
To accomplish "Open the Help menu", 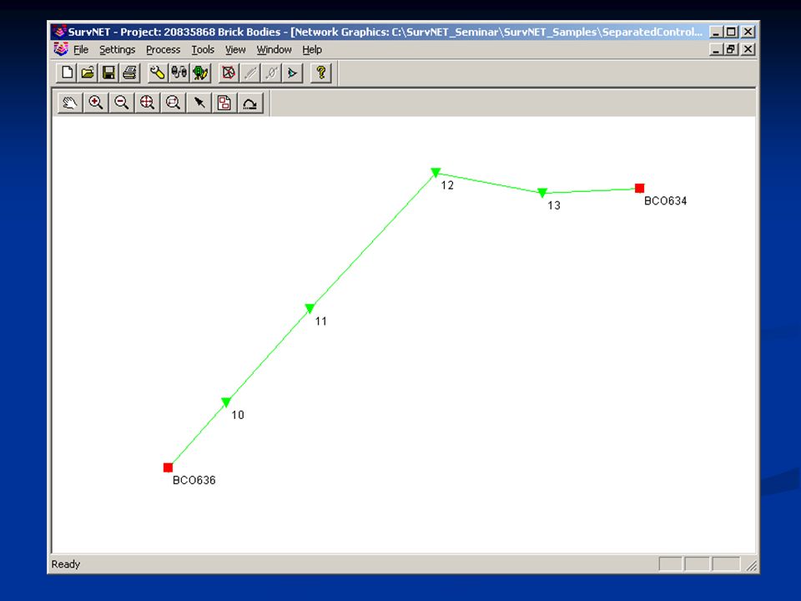I will pyautogui.click(x=311, y=49).
